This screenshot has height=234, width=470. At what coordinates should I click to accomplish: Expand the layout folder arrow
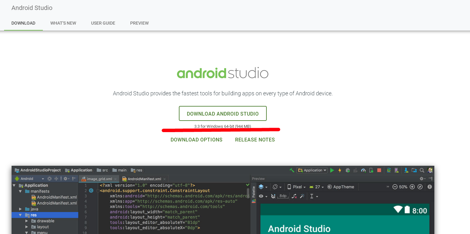pyautogui.click(x=27, y=227)
